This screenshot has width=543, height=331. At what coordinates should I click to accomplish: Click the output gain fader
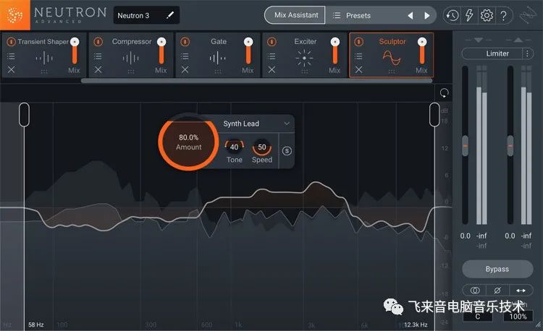[510, 146]
